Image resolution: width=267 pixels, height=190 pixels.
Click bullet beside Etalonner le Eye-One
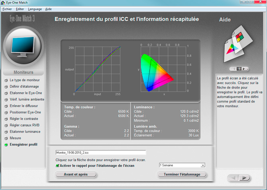[x=6, y=93]
